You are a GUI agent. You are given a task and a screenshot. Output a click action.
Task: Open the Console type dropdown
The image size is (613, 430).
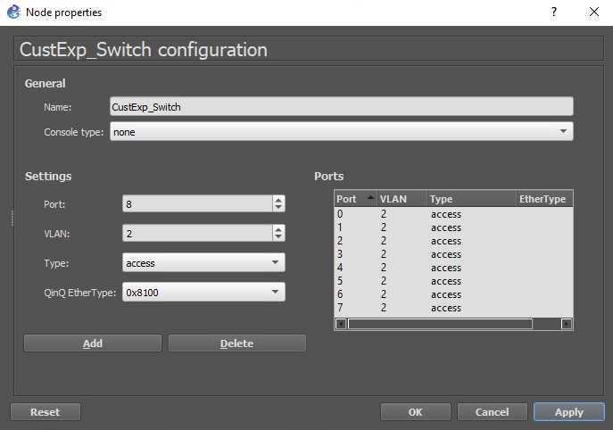tap(341, 131)
